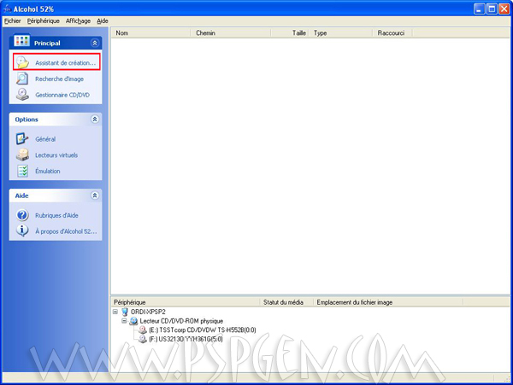This screenshot has width=513, height=385.
Task: Click the Recherche d'image magnifier icon
Action: click(22, 79)
